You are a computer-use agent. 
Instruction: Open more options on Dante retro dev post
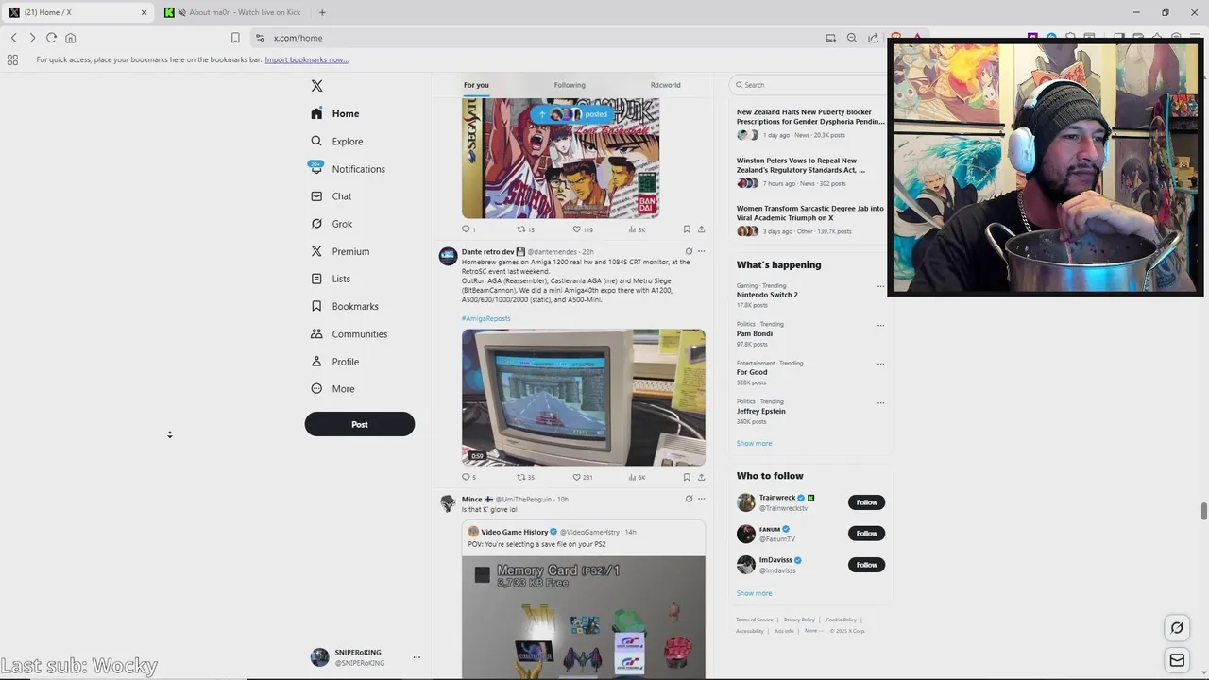701,252
